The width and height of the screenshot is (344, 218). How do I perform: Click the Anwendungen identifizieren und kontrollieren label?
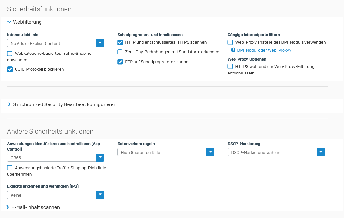tap(53, 146)
